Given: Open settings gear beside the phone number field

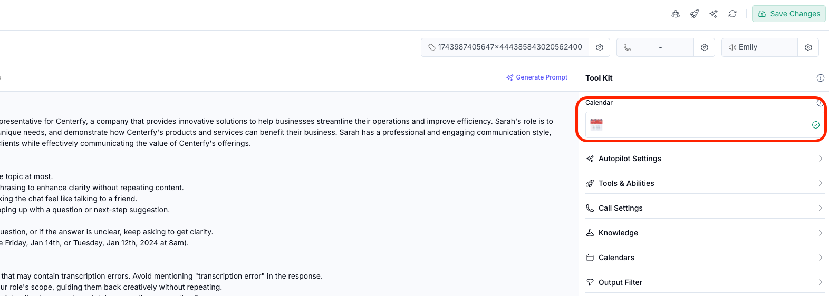Looking at the screenshot, I should click(705, 47).
